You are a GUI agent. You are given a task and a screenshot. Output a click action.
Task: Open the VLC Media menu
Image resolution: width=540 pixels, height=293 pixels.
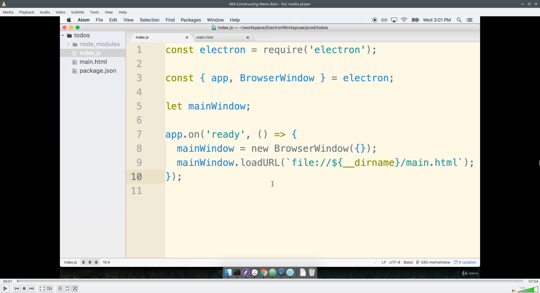coord(8,12)
